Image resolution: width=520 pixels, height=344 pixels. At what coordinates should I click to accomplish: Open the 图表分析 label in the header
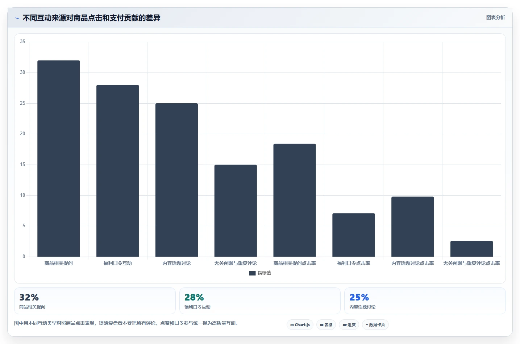click(495, 17)
